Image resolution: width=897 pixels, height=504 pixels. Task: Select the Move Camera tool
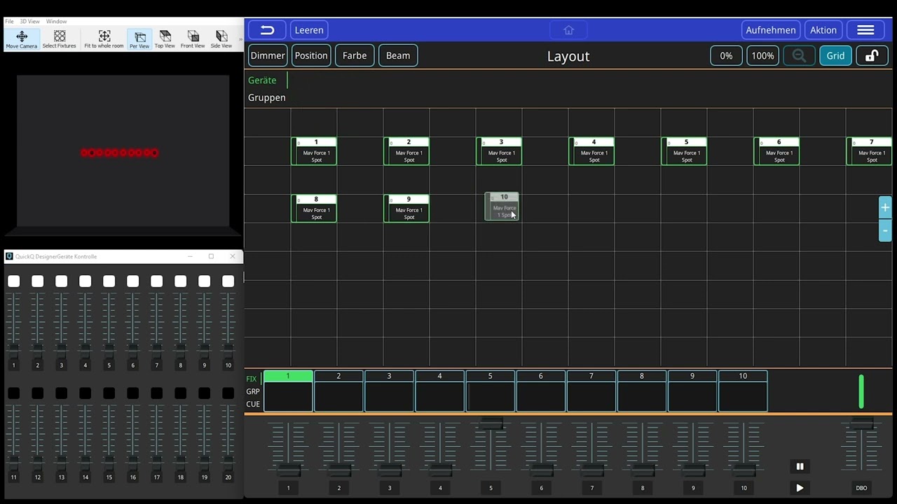[22, 39]
